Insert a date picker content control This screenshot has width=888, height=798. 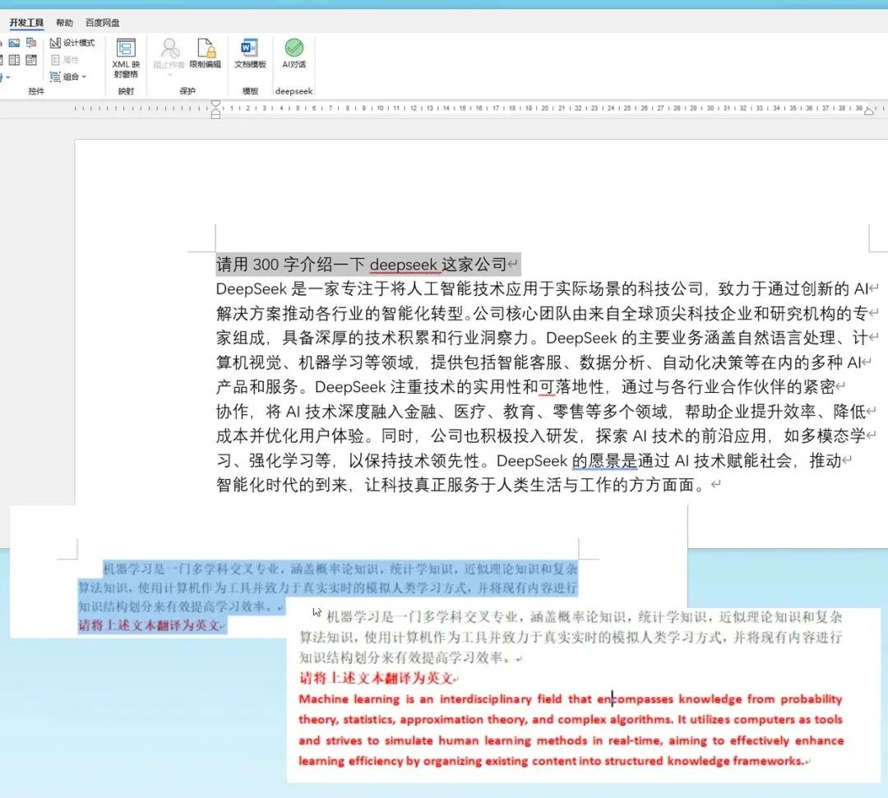31,60
